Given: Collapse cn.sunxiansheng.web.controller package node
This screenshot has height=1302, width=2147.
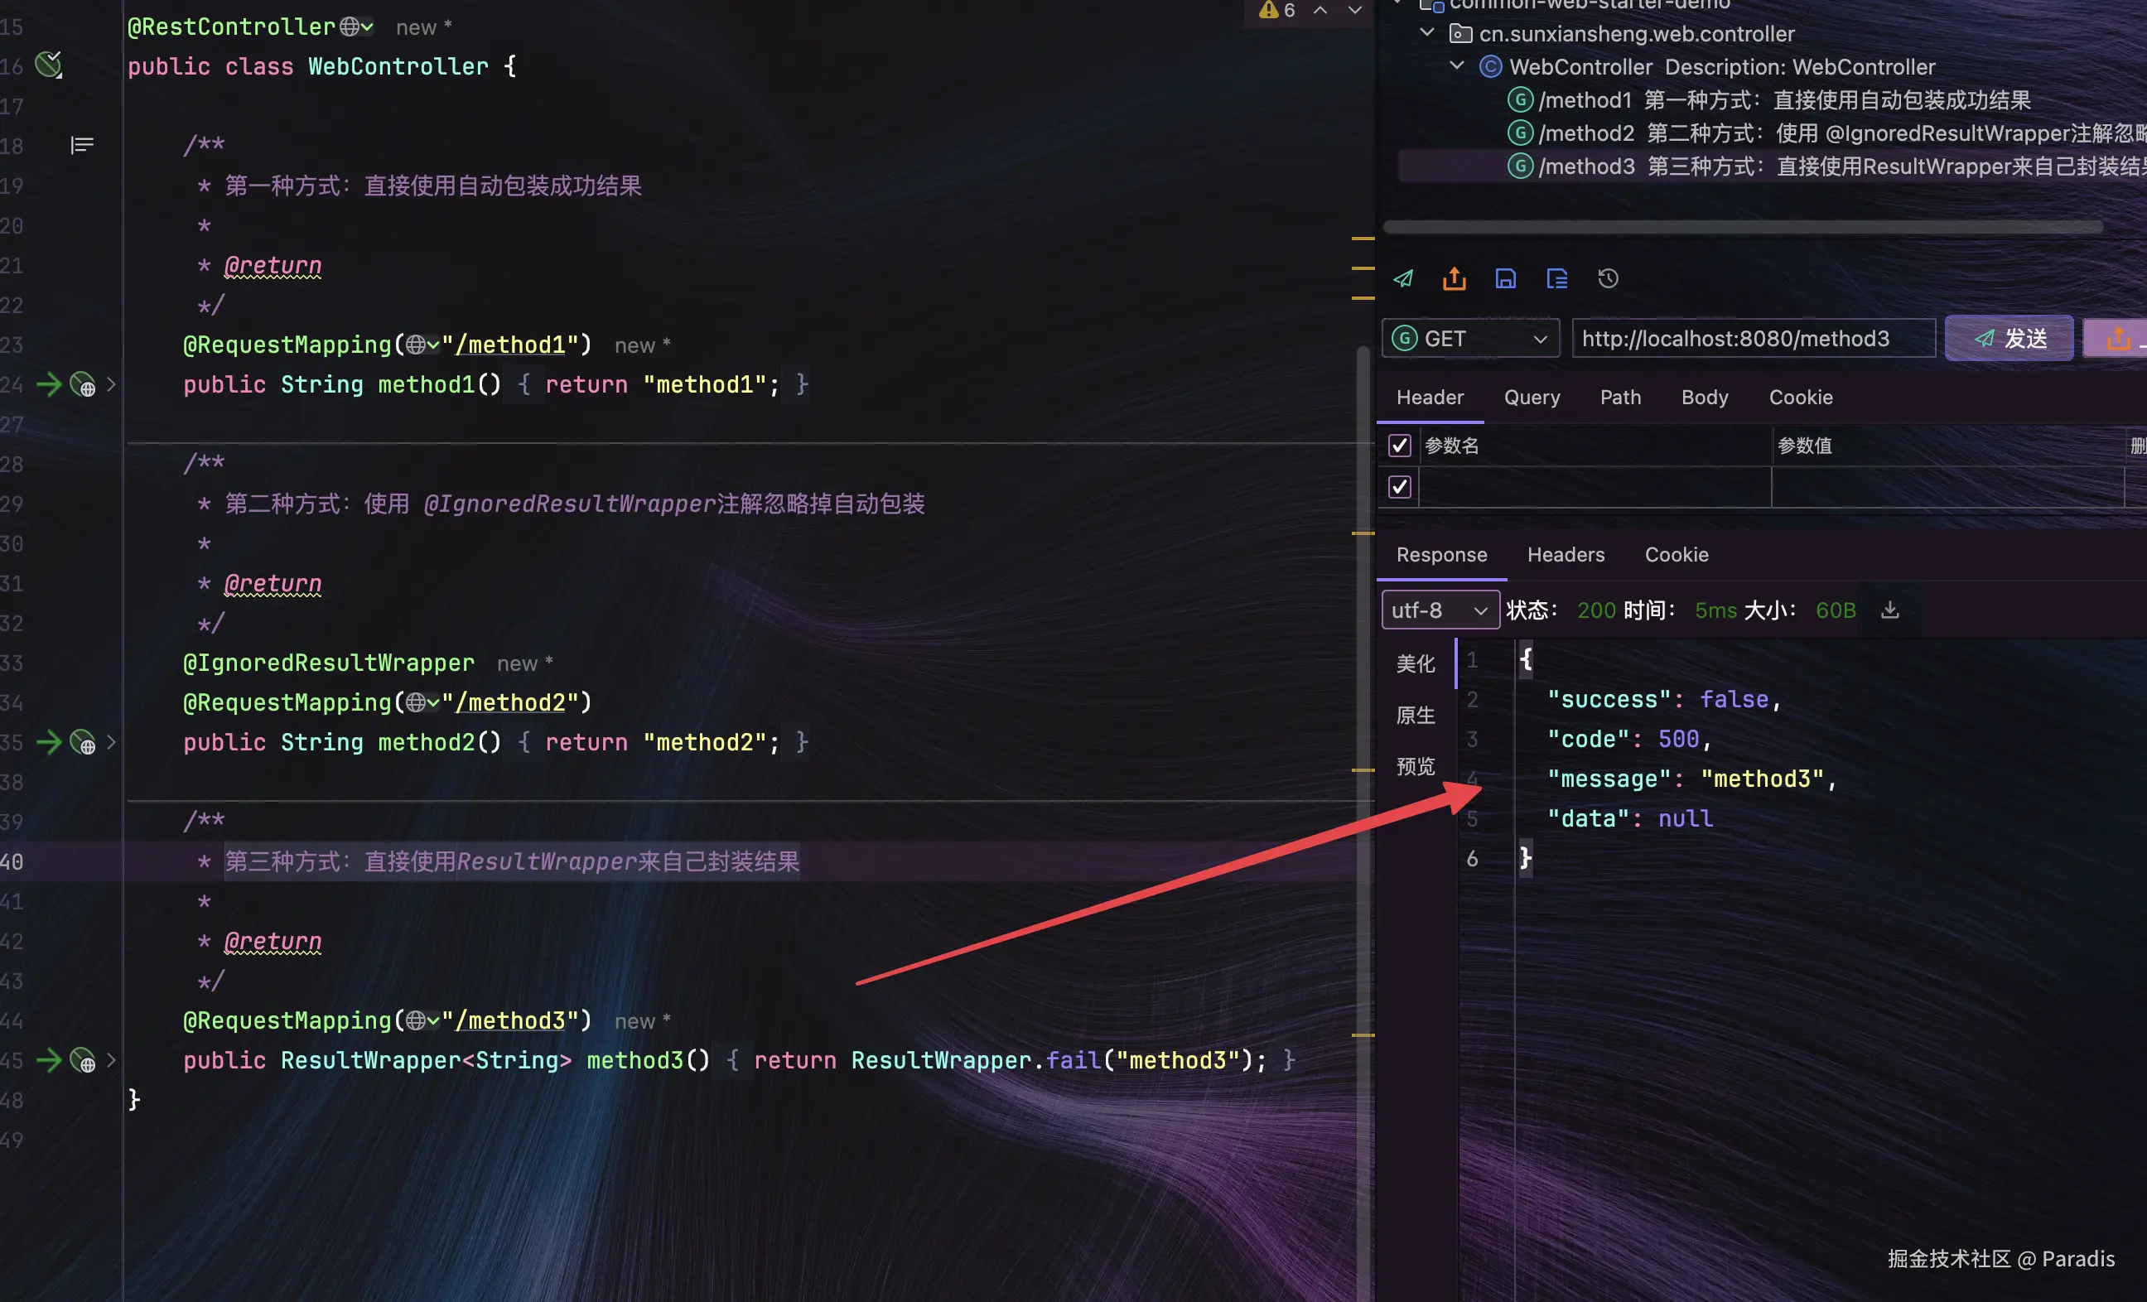Looking at the screenshot, I should [x=1427, y=33].
